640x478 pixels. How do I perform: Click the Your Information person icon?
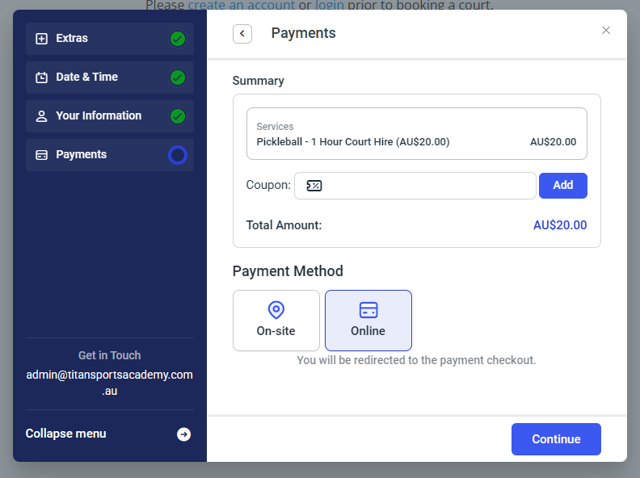click(42, 116)
